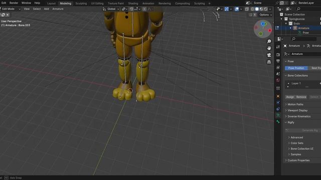Image resolution: width=321 pixels, height=180 pixels.
Task: Click the proportional falloff curve icon
Action: (x=149, y=9)
